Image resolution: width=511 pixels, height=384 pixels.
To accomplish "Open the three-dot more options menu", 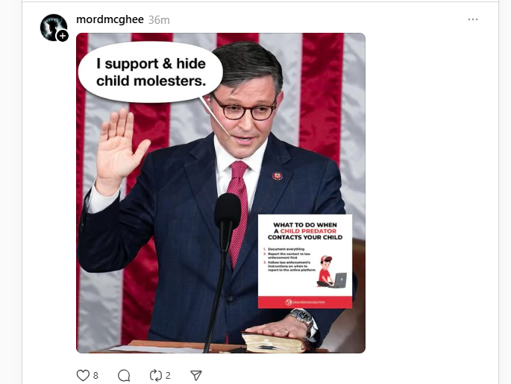I will click(472, 19).
